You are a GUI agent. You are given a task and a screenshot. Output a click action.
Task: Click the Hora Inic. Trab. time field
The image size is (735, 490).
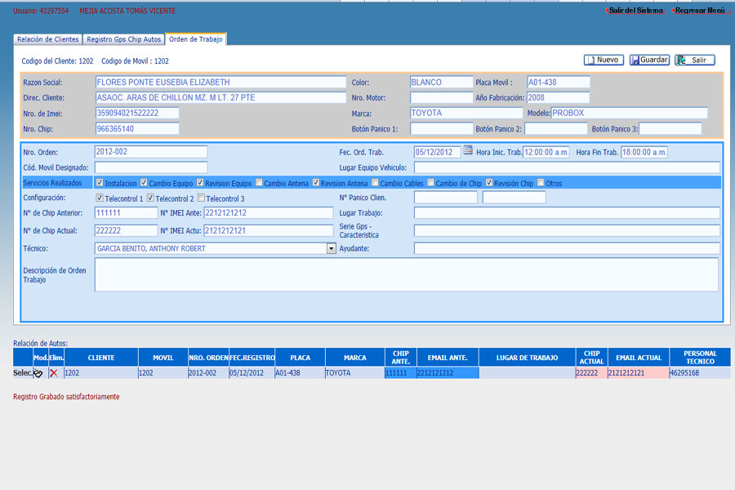546,152
